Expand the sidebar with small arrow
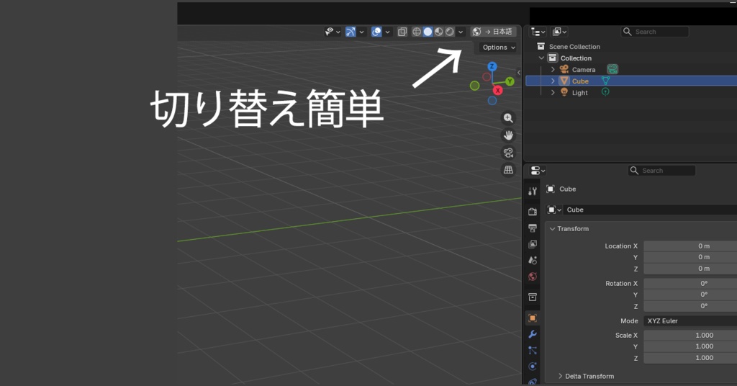 (518, 73)
